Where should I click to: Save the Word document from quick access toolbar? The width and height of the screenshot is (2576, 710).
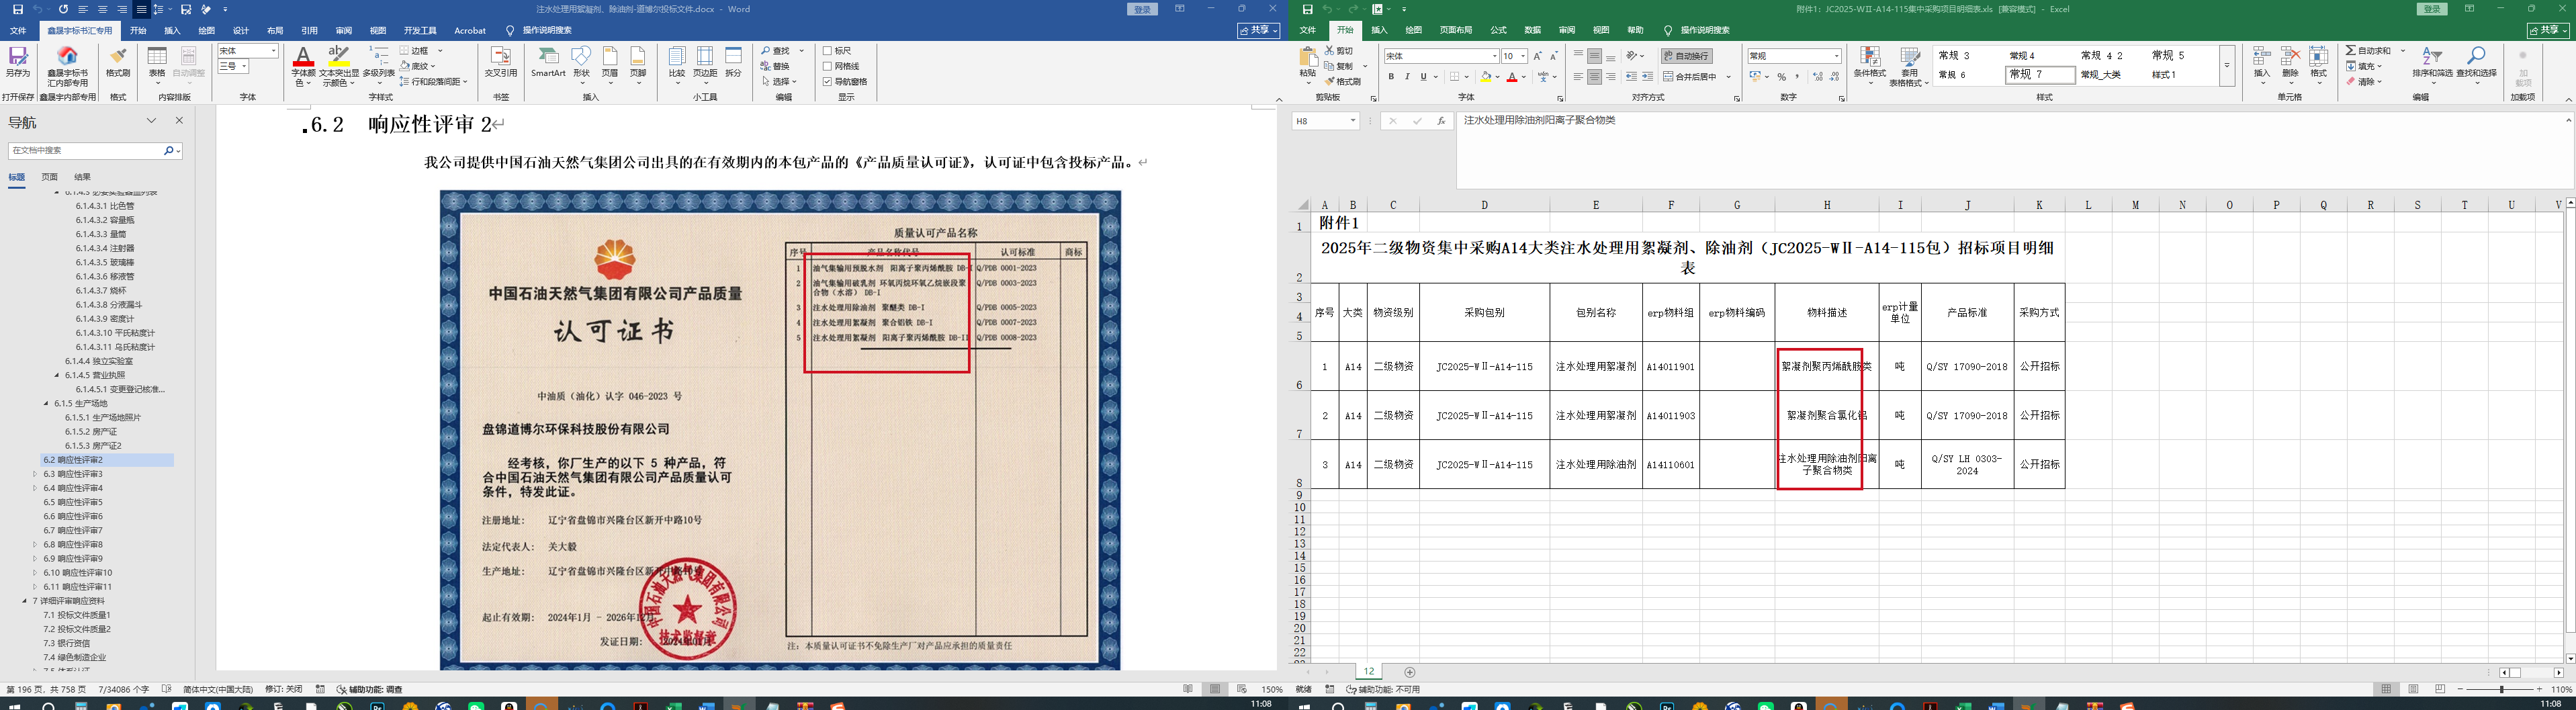pos(17,9)
